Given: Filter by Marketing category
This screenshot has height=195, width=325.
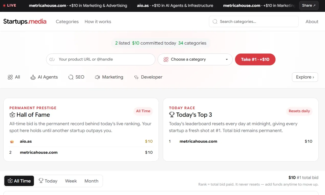Looking at the screenshot, I should pos(109,77).
